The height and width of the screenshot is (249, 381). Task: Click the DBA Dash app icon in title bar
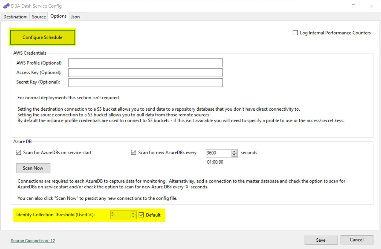point(6,6)
